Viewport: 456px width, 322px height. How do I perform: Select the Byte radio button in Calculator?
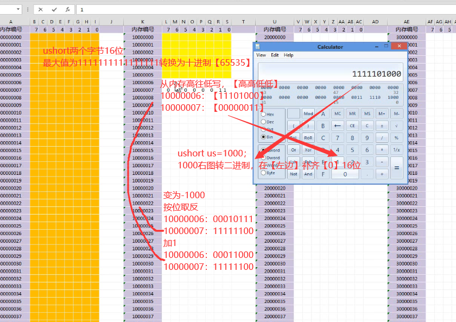[x=263, y=173]
